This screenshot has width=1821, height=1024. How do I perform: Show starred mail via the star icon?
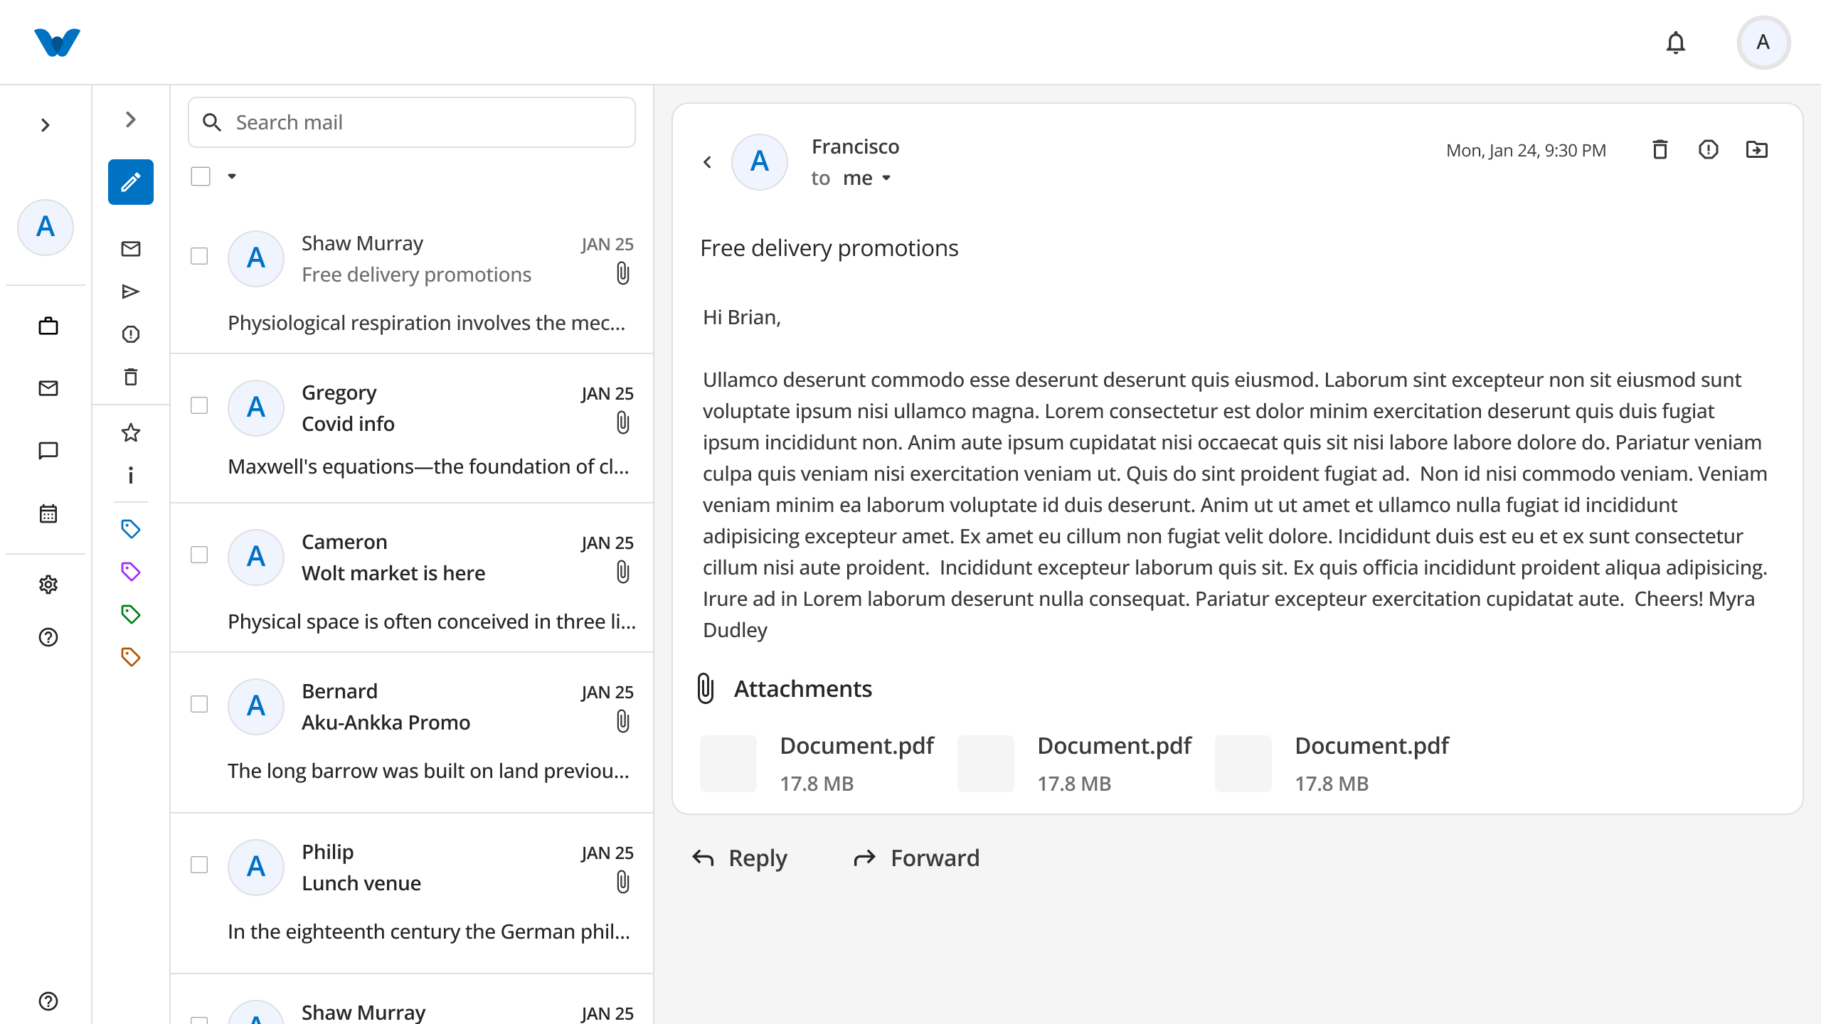point(130,432)
